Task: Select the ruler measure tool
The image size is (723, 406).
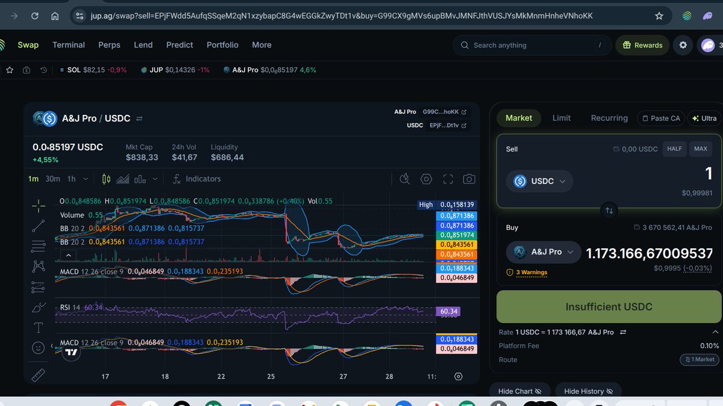Action: pyautogui.click(x=39, y=375)
